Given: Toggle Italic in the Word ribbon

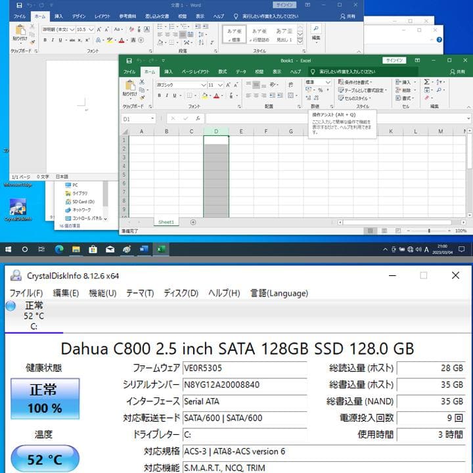Looking at the screenshot, I should coord(53,40).
